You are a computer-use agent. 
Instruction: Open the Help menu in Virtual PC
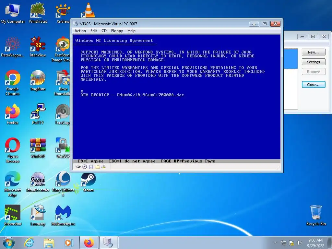point(131,31)
